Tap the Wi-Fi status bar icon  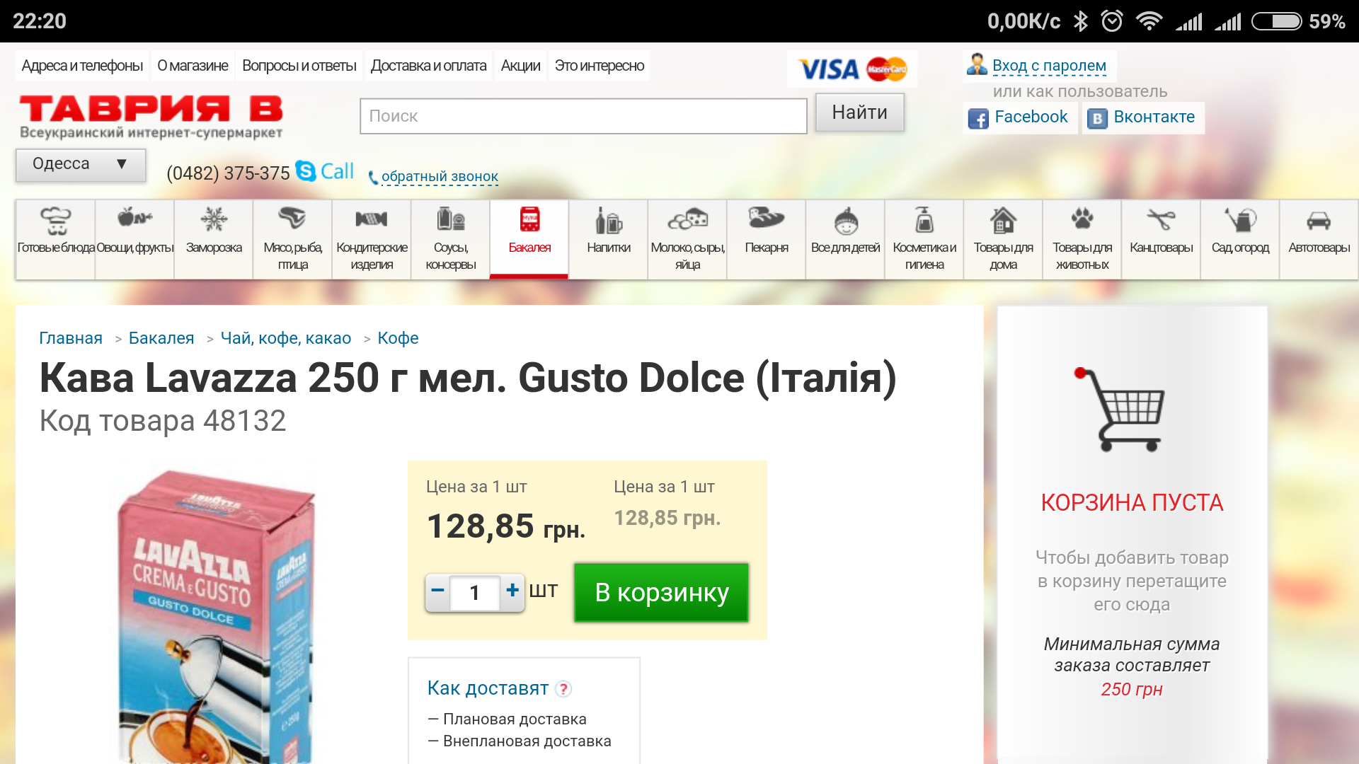tap(1149, 21)
